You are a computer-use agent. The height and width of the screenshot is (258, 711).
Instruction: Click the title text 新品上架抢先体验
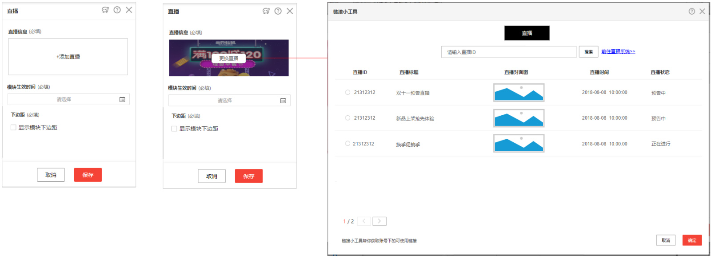coord(415,119)
